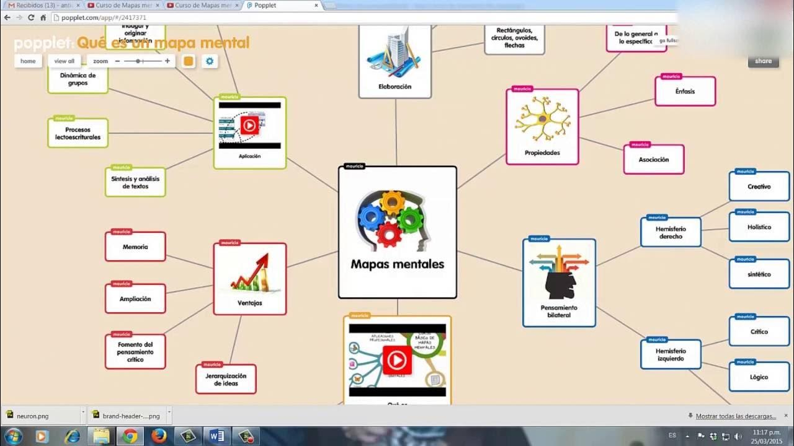The image size is (794, 446).
Task: Zoom in with the plus icon
Action: point(167,61)
